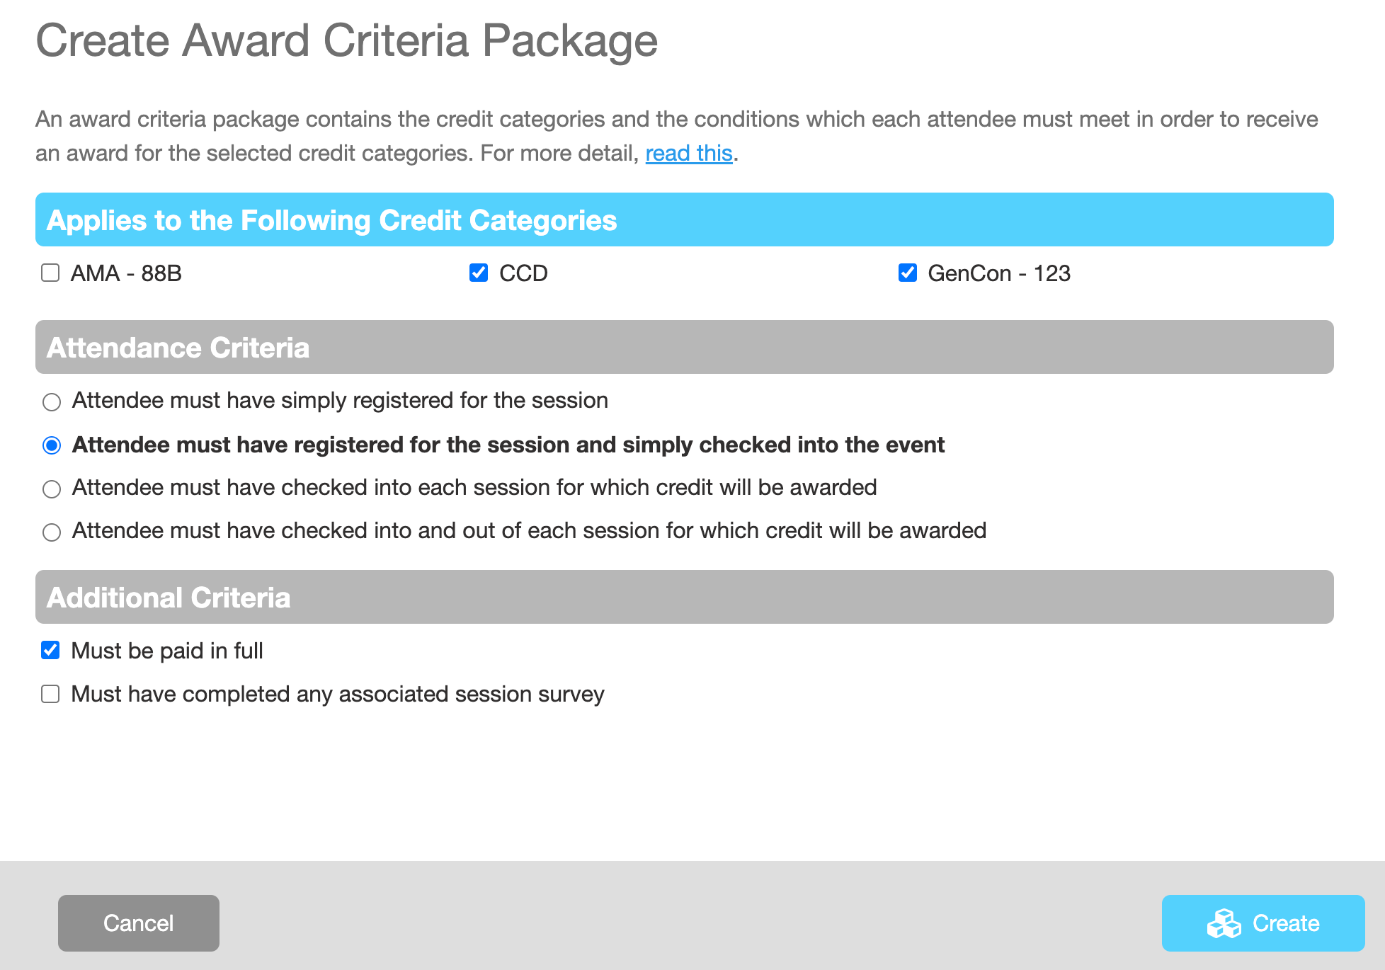This screenshot has height=970, width=1385.
Task: Select 'simply registered for the session' radio
Action: pos(52,402)
